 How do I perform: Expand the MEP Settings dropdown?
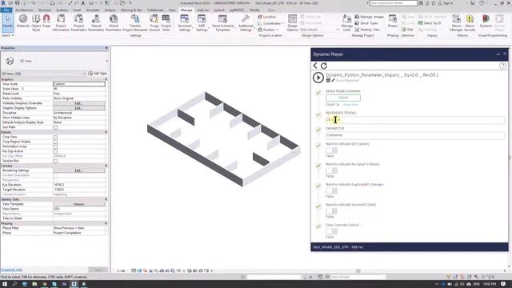pyautogui.click(x=202, y=22)
